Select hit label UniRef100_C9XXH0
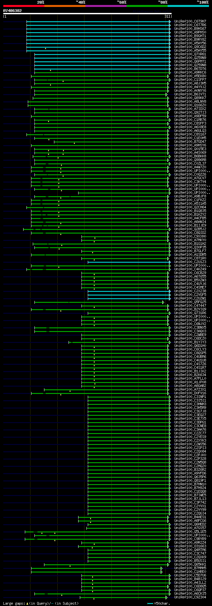 click(x=190, y=237)
